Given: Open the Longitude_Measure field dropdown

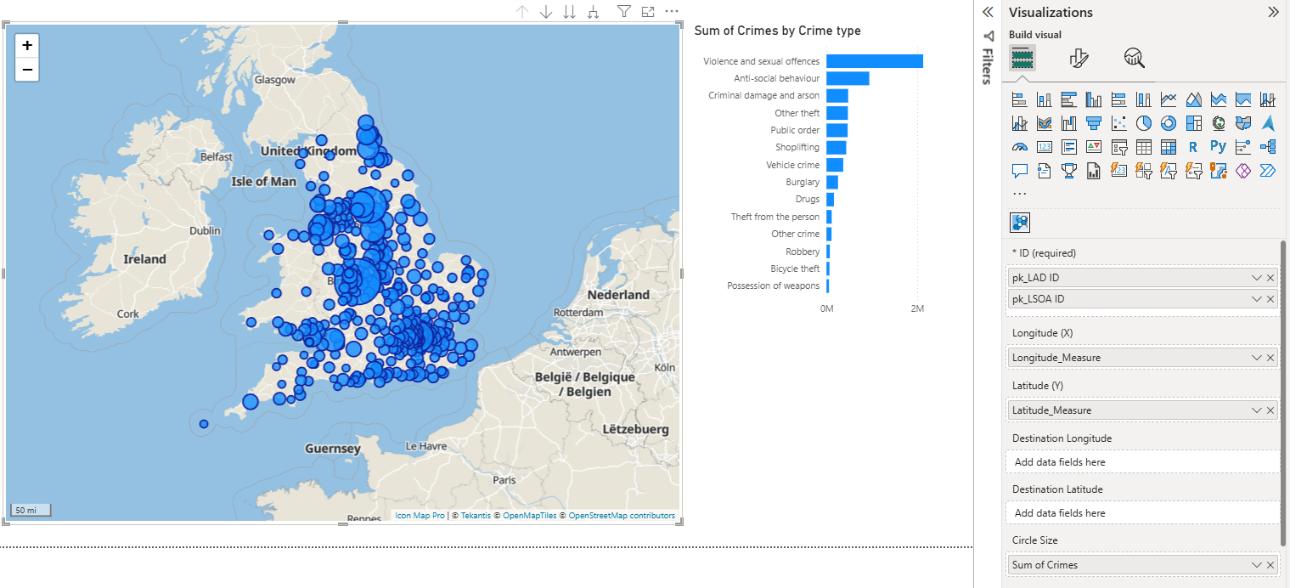Looking at the screenshot, I should pos(1256,358).
